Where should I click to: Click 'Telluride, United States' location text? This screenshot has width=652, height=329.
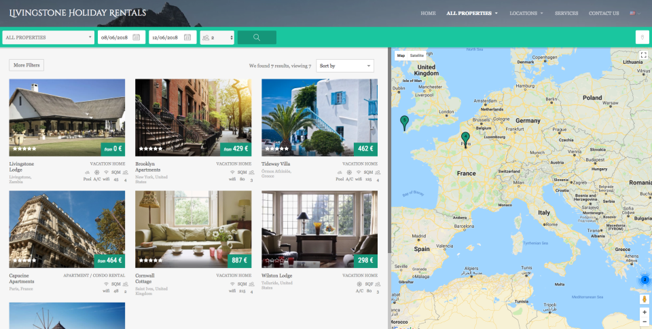277,286
